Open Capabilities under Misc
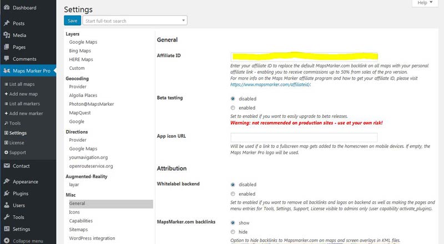The width and height of the screenshot is (444, 244). pyautogui.click(x=80, y=221)
